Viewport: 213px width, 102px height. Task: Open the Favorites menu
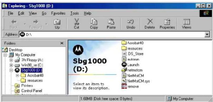coord(58,13)
